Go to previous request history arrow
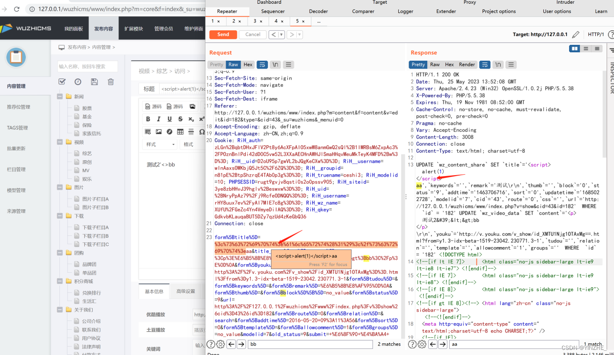This screenshot has height=355, width=614. point(274,35)
